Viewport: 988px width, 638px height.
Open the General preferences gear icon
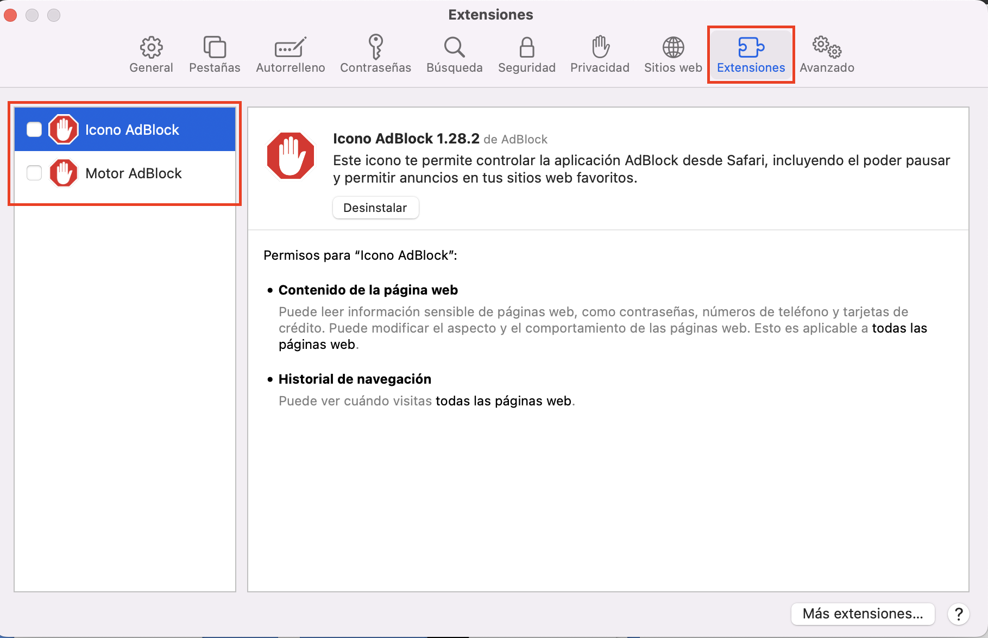click(x=151, y=47)
